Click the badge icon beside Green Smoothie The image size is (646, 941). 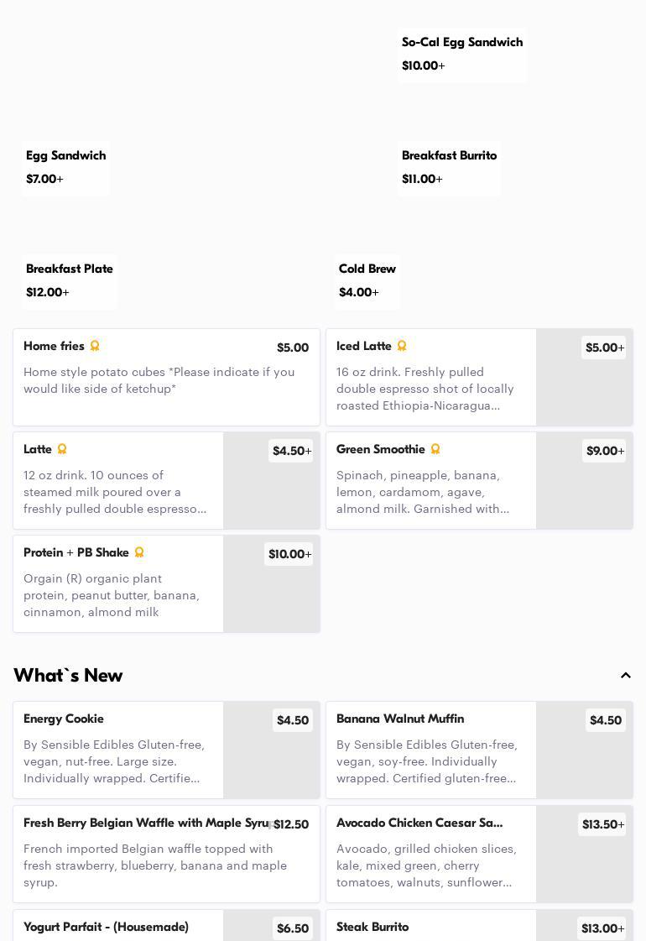click(x=435, y=449)
